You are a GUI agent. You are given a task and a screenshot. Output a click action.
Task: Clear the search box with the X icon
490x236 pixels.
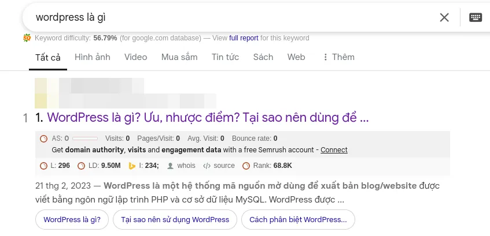[444, 17]
